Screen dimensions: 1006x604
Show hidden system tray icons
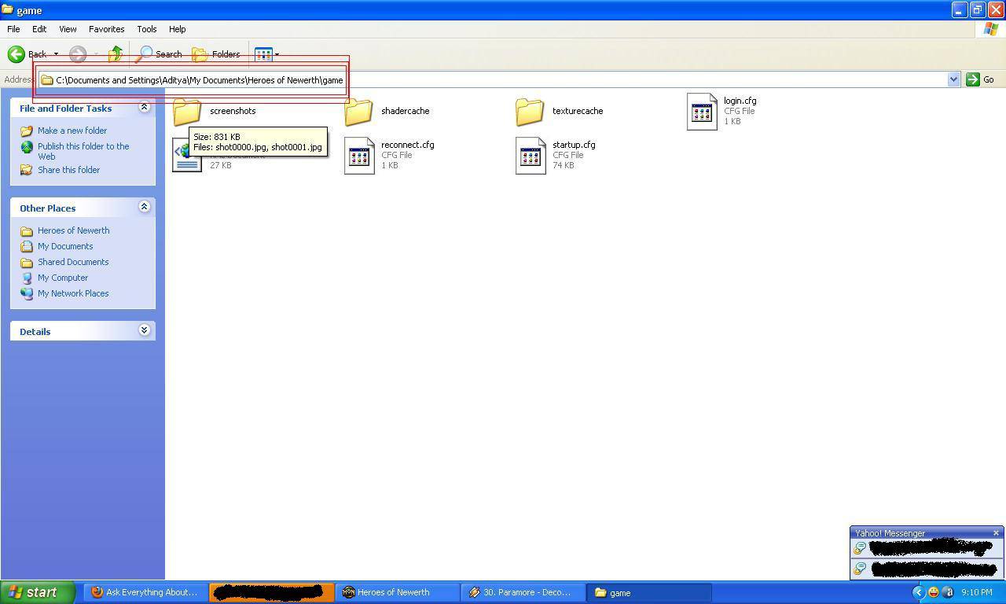918,592
